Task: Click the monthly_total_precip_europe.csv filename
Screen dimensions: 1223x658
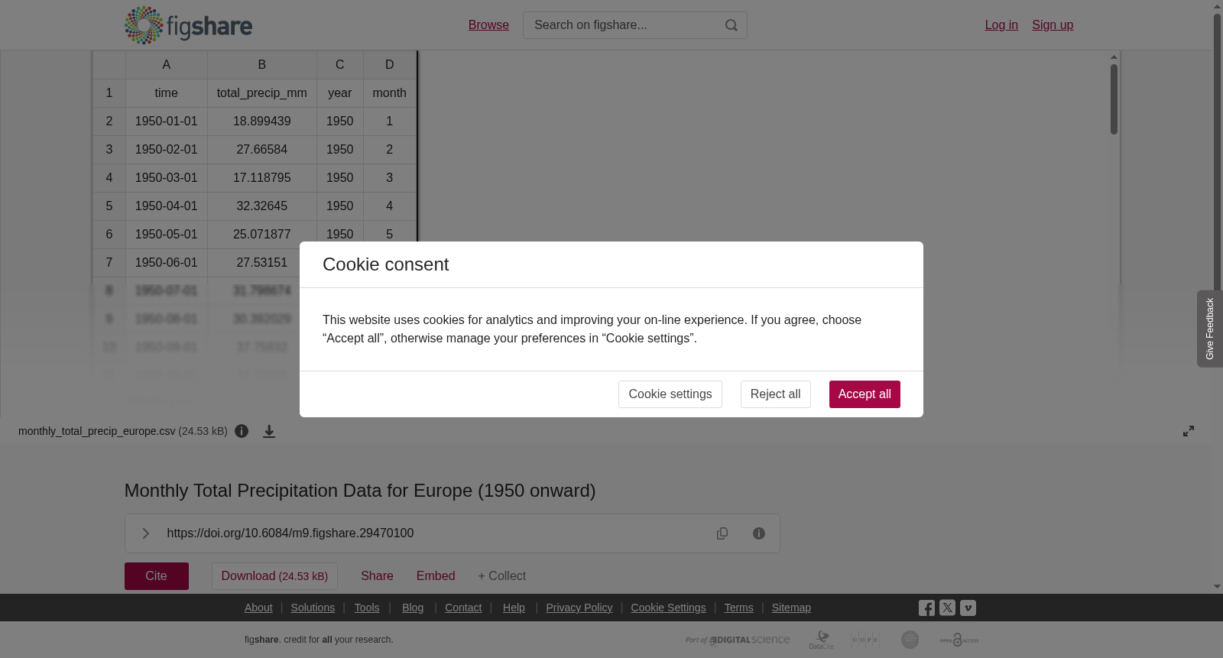Action: pyautogui.click(x=97, y=431)
